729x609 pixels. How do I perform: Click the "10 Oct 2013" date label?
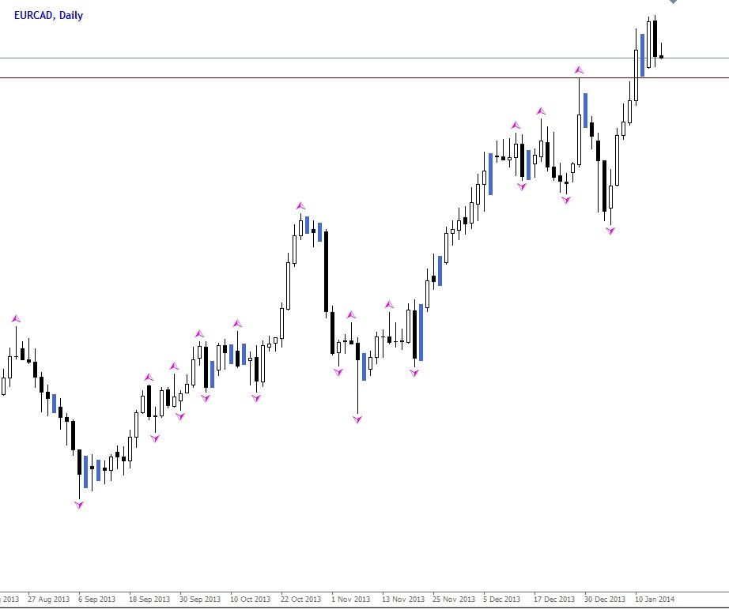250,599
